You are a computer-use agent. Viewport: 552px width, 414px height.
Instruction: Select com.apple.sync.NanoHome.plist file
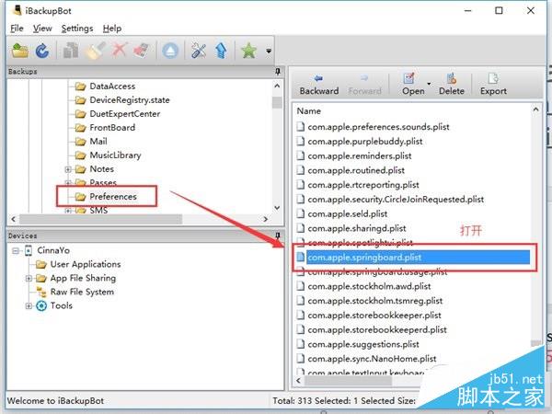tap(372, 359)
